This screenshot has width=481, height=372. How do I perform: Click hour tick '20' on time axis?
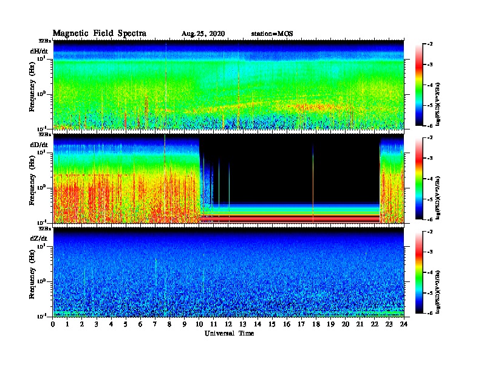(345, 325)
